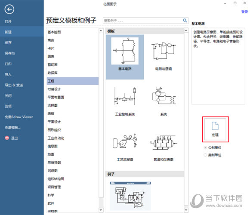Click the red exit icon beside 退出
Image resolution: width=250 pixels, height=215 pixels.
pyautogui.click(x=7, y=138)
